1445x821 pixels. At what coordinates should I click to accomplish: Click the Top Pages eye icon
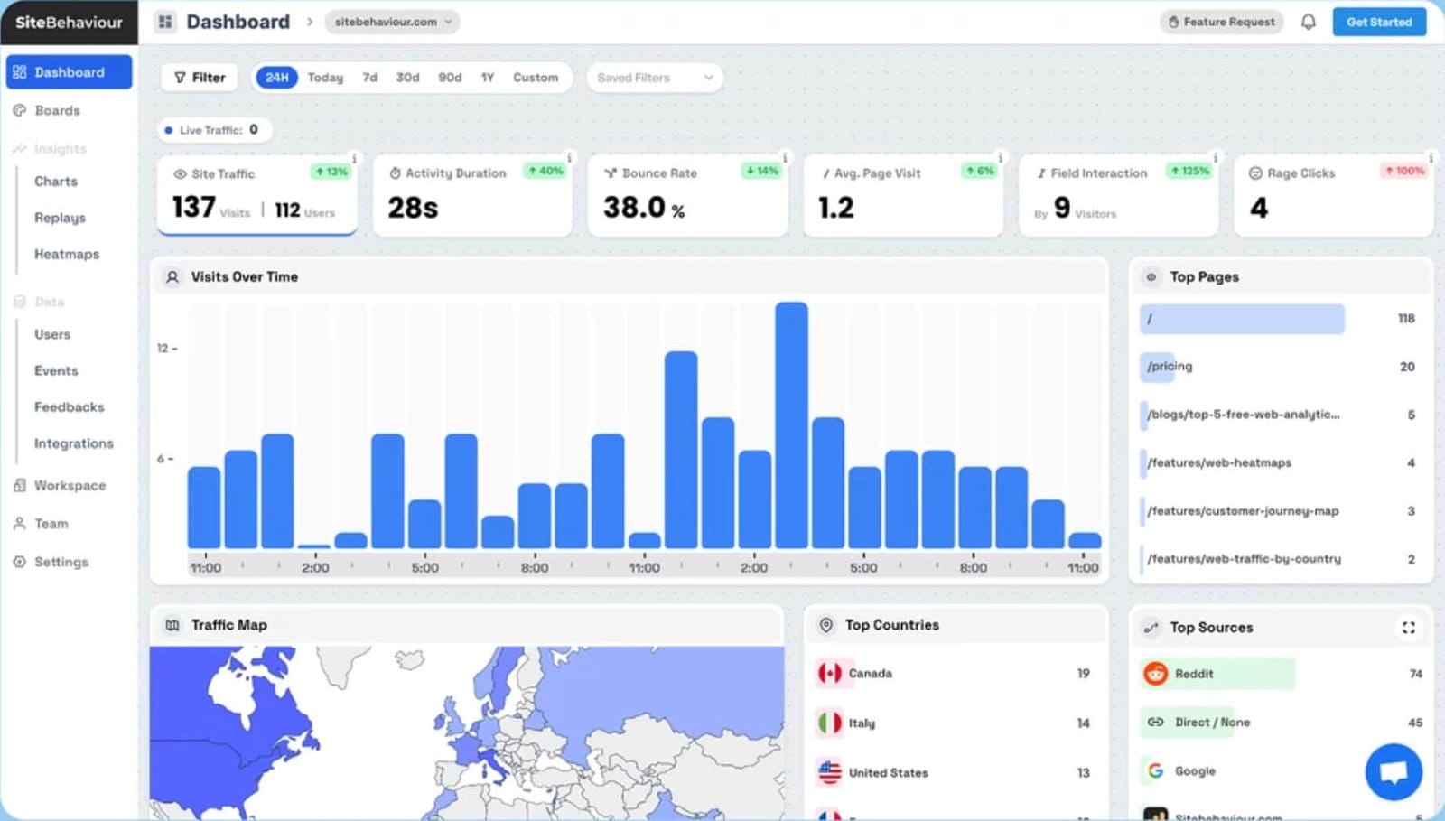1151,277
